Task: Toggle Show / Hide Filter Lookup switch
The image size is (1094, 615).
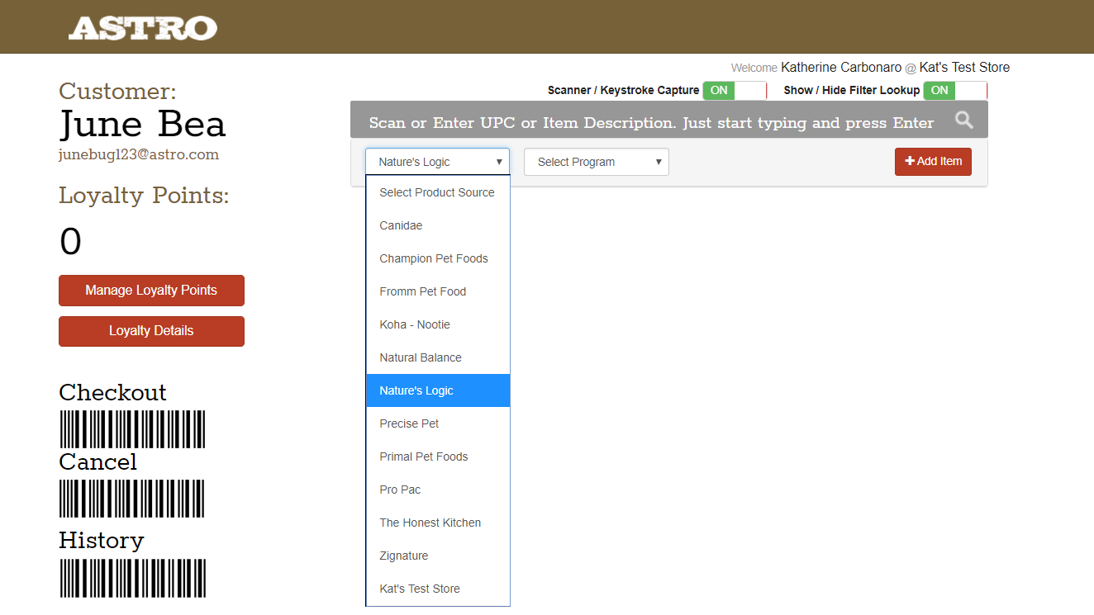Action: pos(955,91)
